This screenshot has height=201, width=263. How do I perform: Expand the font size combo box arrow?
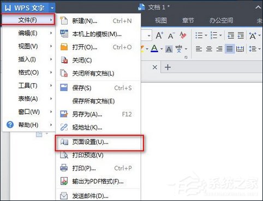point(149,35)
